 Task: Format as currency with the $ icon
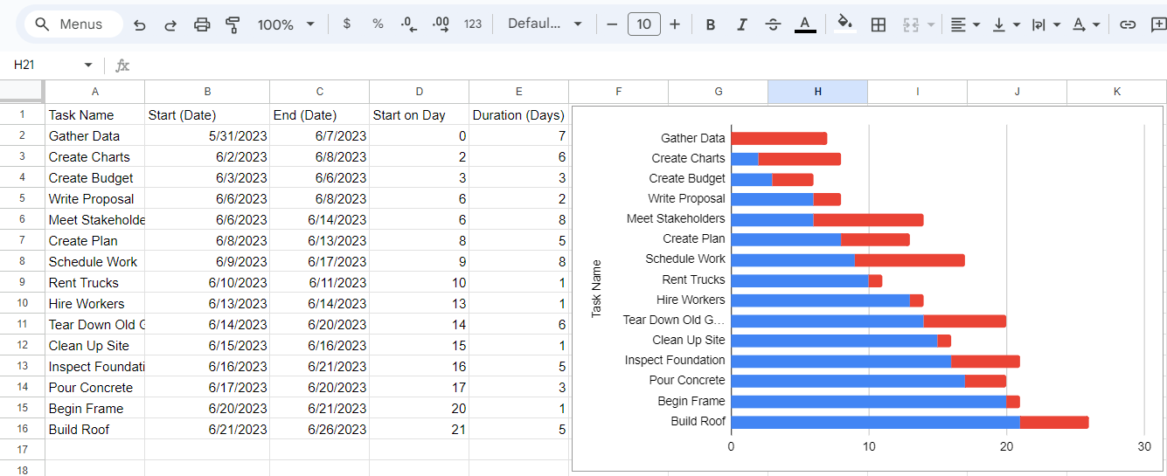pyautogui.click(x=347, y=24)
